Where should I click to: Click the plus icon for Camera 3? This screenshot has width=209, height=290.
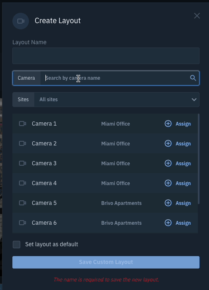pyautogui.click(x=168, y=163)
